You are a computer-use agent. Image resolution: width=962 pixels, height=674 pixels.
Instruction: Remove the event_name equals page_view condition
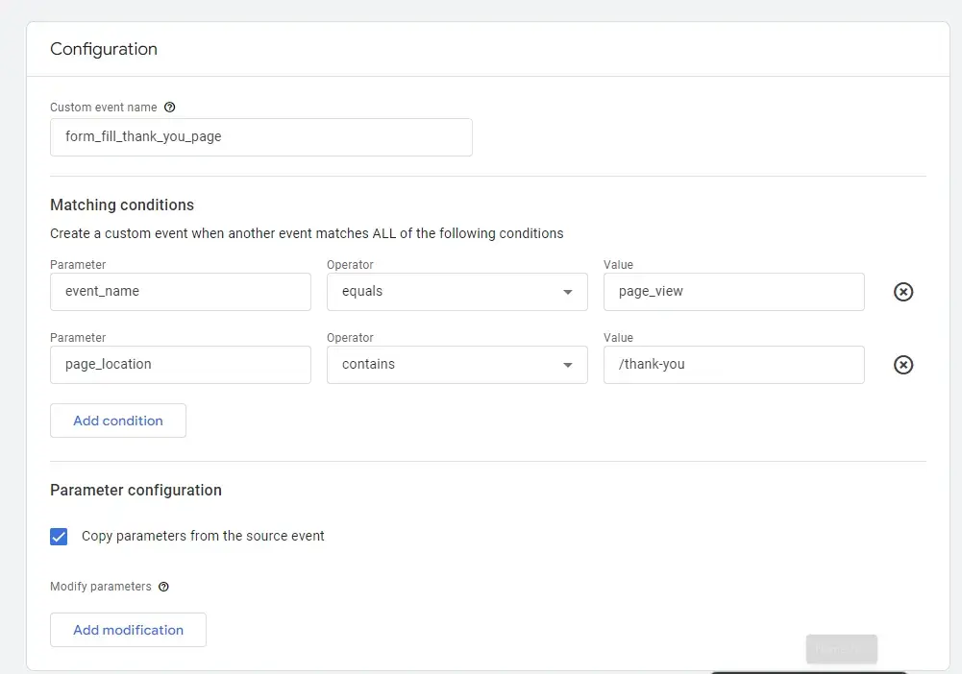pos(903,292)
